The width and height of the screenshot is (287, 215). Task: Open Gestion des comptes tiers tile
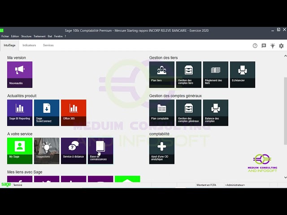coord(189,75)
